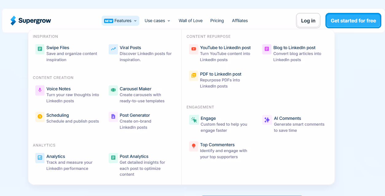Expand the Use cases dropdown
This screenshot has width=385, height=196.
pyautogui.click(x=157, y=21)
